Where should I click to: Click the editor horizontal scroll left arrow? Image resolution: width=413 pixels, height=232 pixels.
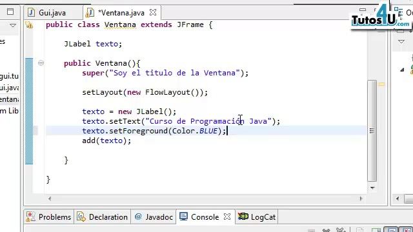[50, 199]
